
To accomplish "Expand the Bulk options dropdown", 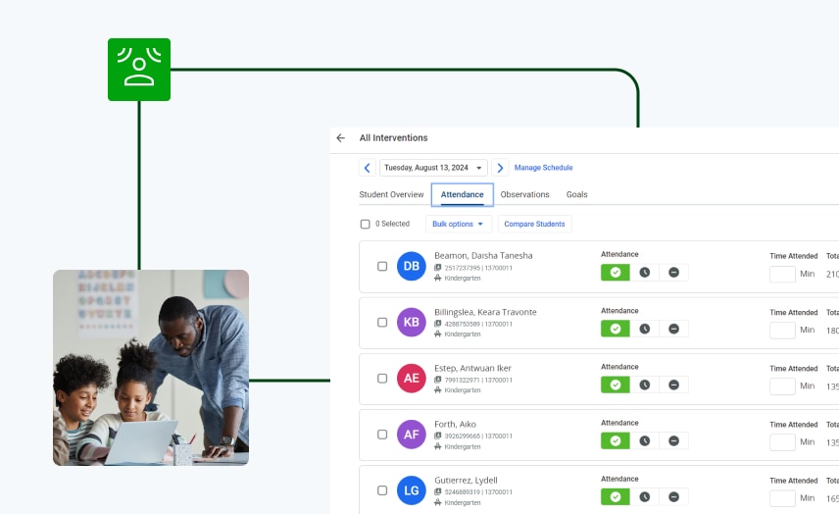I will click(x=458, y=224).
